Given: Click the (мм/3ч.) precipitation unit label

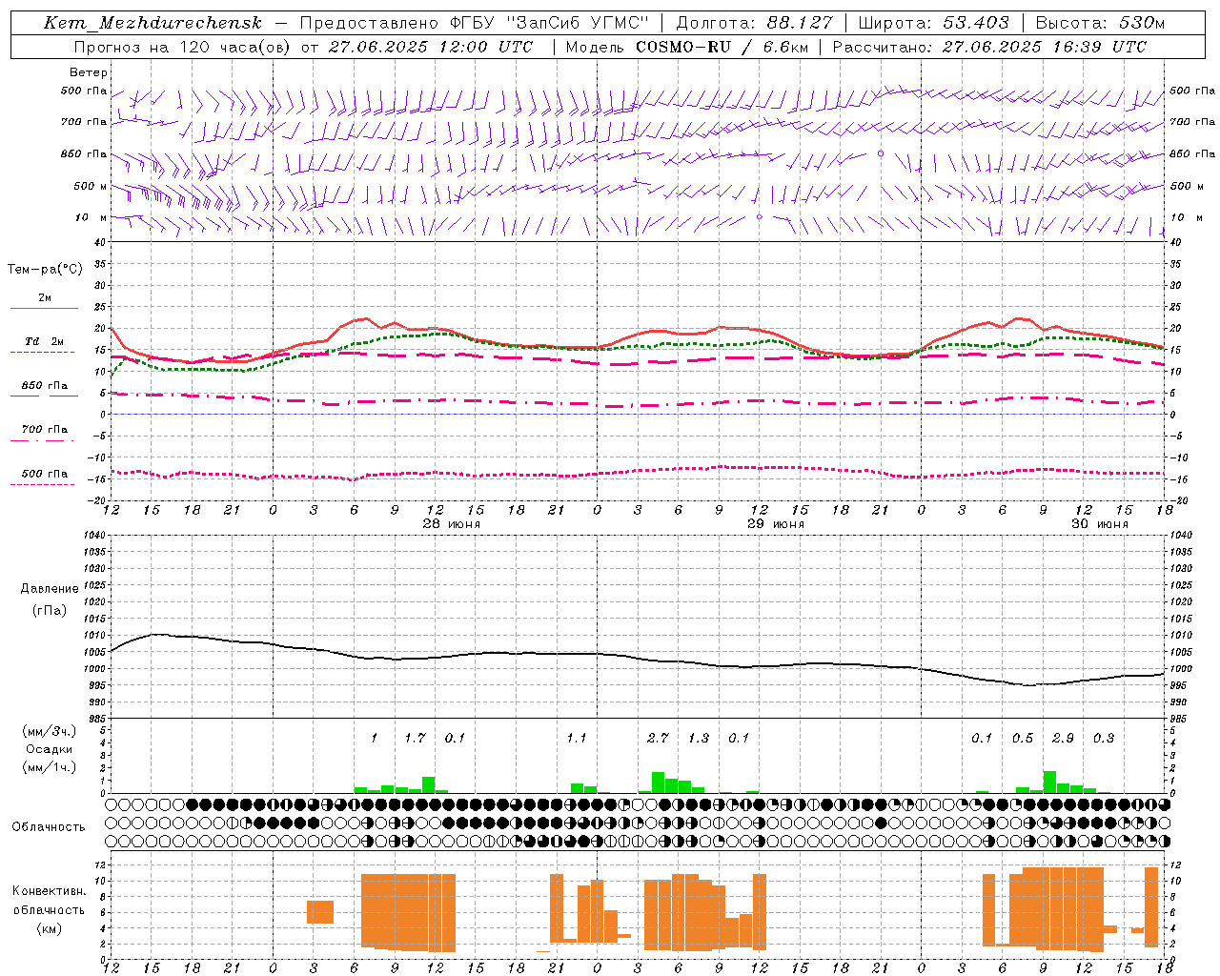Looking at the screenshot, I should [49, 731].
